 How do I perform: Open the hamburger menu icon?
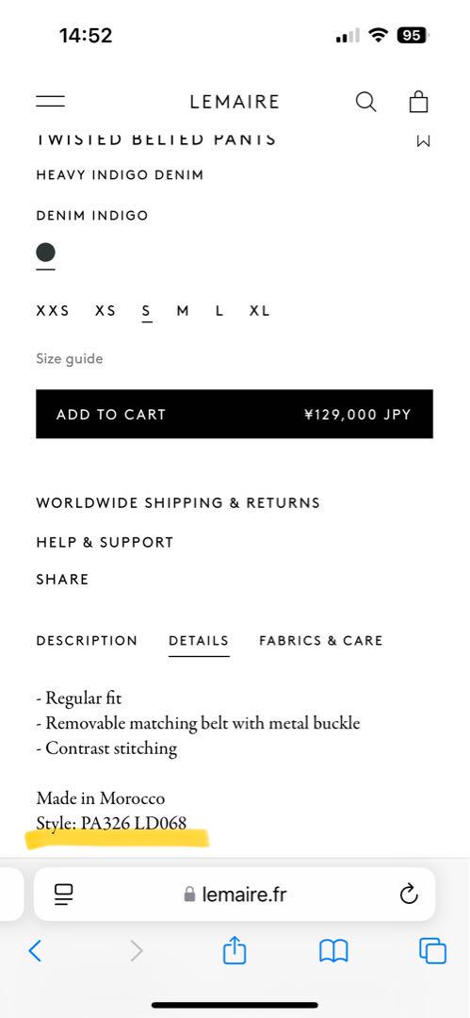[50, 101]
